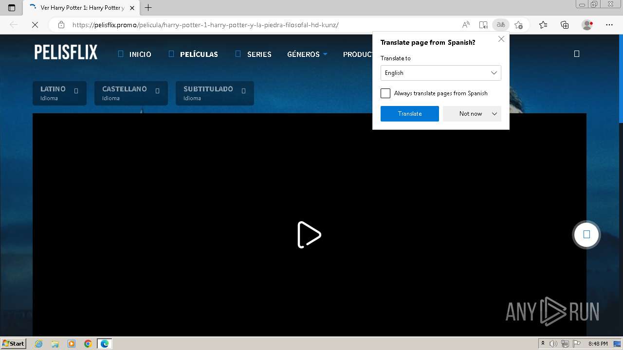623x350 pixels.
Task: Open the Favorites list icon
Action: tap(543, 25)
